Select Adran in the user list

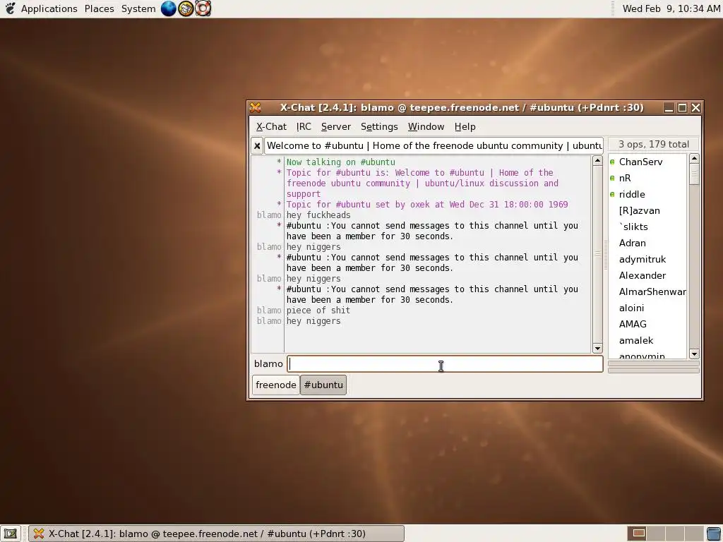tap(648, 243)
